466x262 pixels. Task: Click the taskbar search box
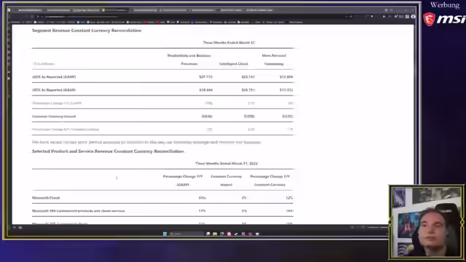[x=186, y=234]
